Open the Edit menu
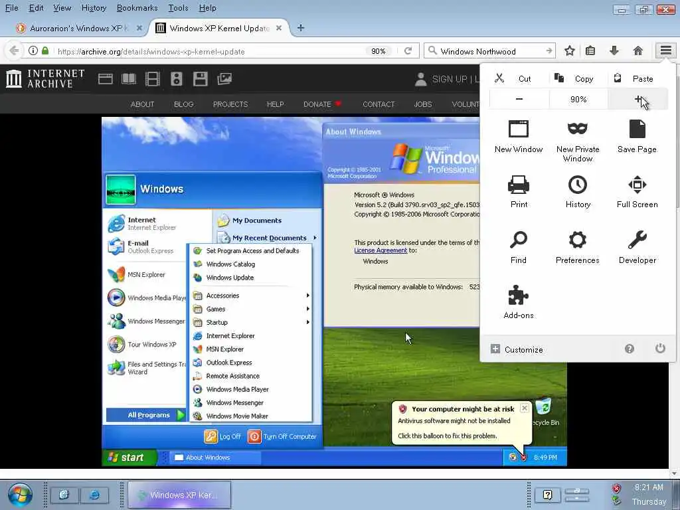Screen dimensions: 680x510 [x=36, y=8]
